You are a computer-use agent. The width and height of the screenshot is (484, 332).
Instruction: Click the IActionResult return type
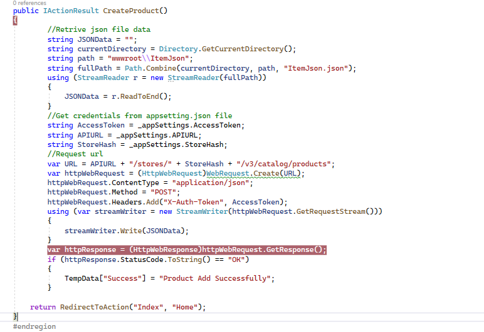pos(71,11)
